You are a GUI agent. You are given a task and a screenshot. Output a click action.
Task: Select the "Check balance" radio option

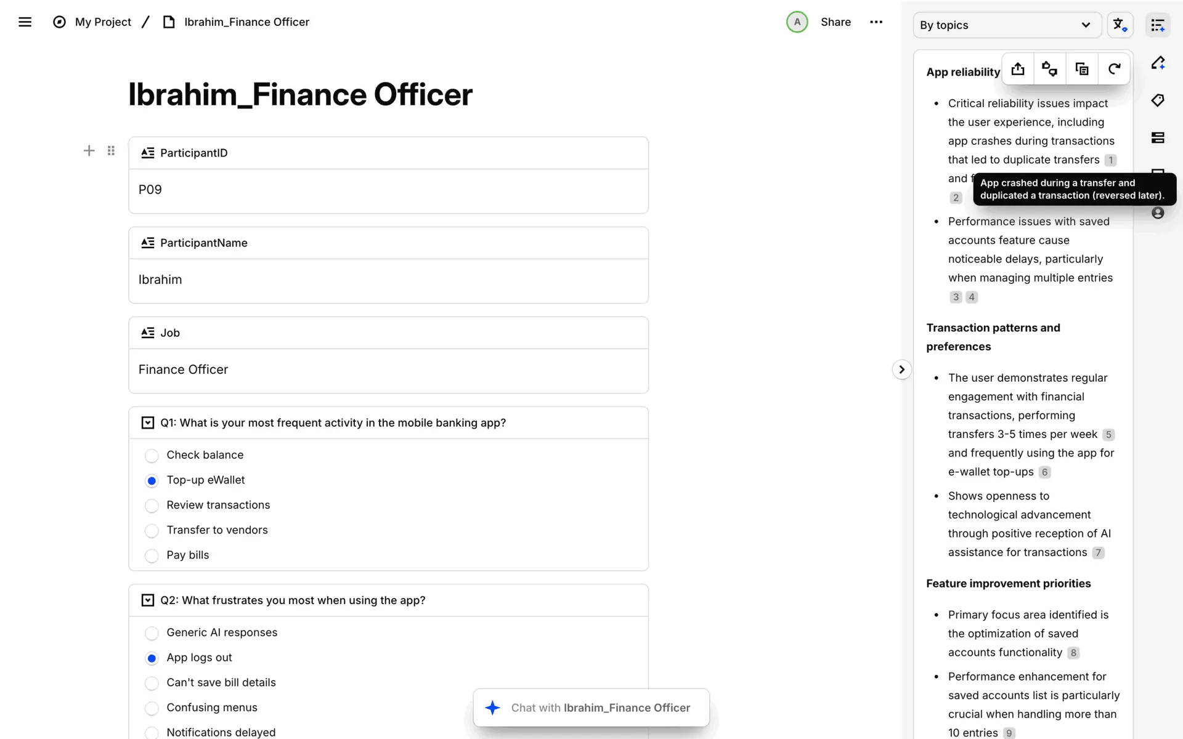click(x=152, y=456)
